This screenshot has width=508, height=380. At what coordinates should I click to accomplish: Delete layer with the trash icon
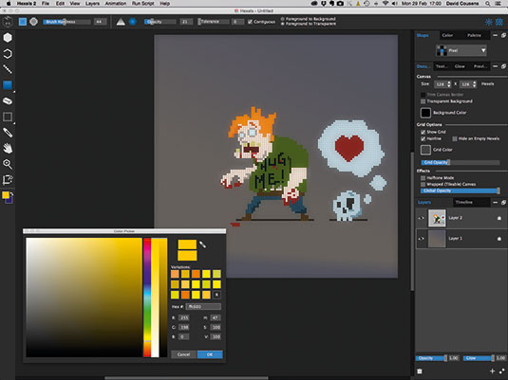pyautogui.click(x=420, y=371)
